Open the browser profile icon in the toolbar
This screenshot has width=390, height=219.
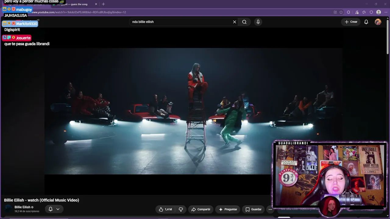379,12
